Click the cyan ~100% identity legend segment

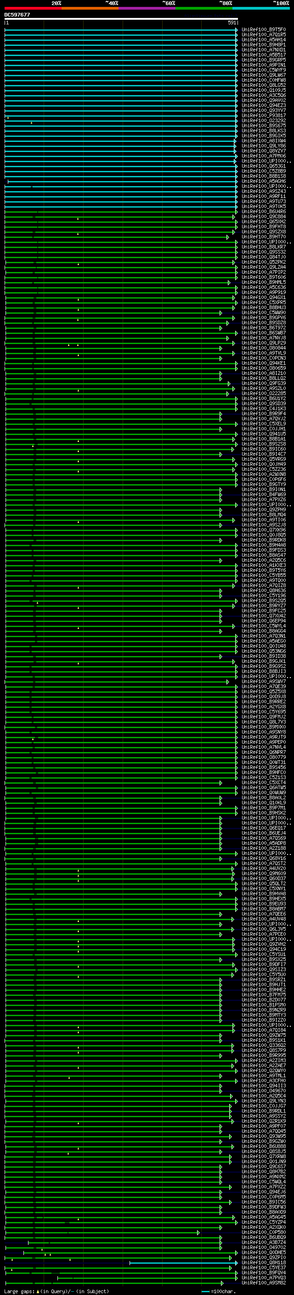[x=261, y=8]
